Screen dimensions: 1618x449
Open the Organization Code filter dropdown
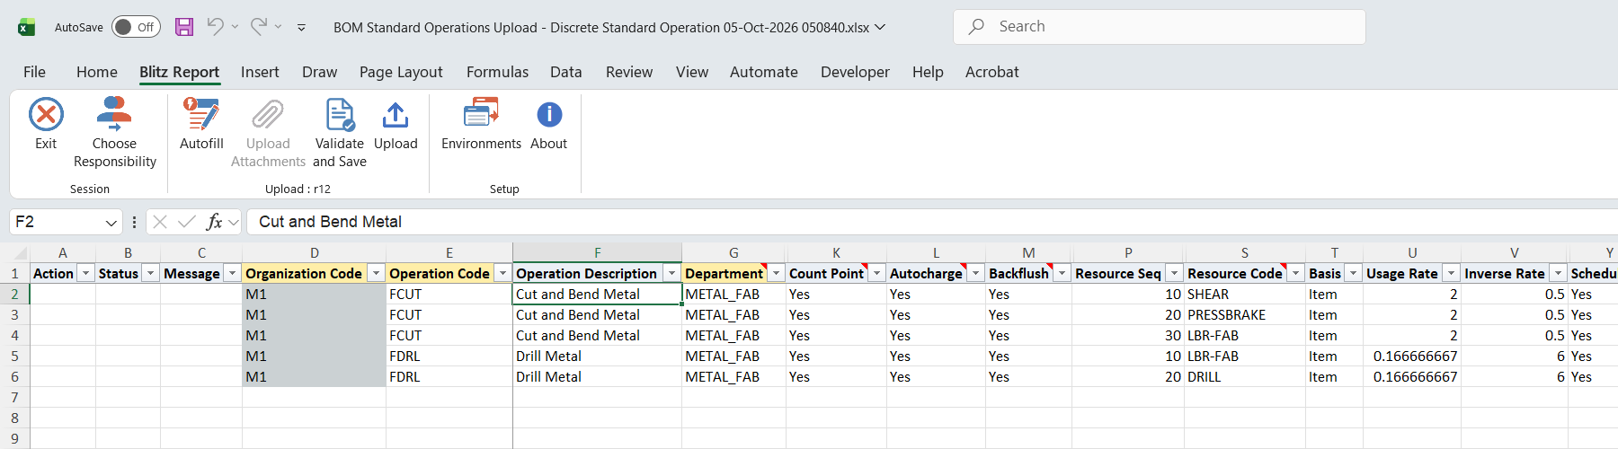(x=376, y=273)
